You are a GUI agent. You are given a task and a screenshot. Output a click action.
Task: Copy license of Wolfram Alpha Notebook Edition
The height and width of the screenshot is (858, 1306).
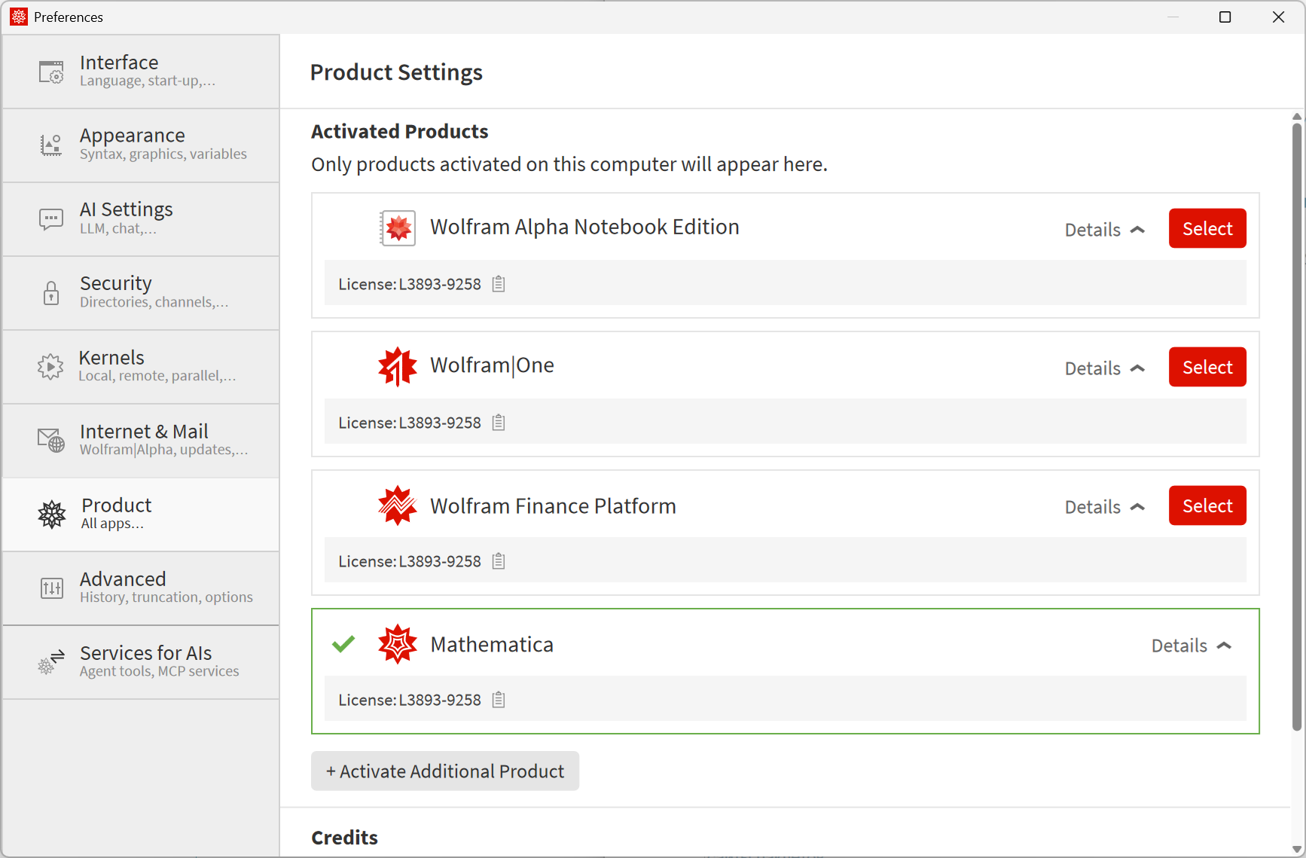[x=499, y=284]
